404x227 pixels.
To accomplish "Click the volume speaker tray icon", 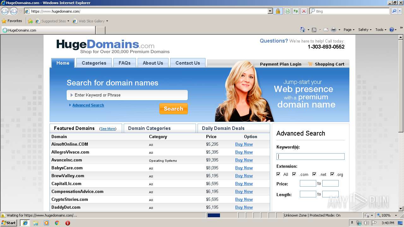I will tap(366, 223).
